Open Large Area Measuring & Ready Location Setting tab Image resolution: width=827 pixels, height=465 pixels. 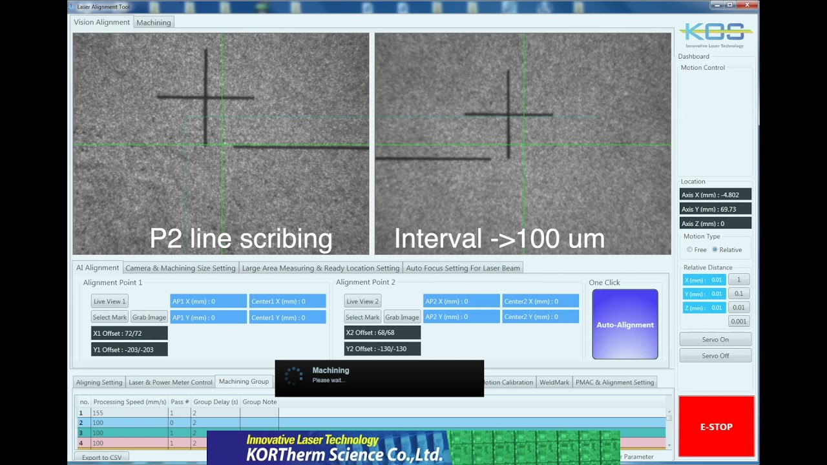320,268
